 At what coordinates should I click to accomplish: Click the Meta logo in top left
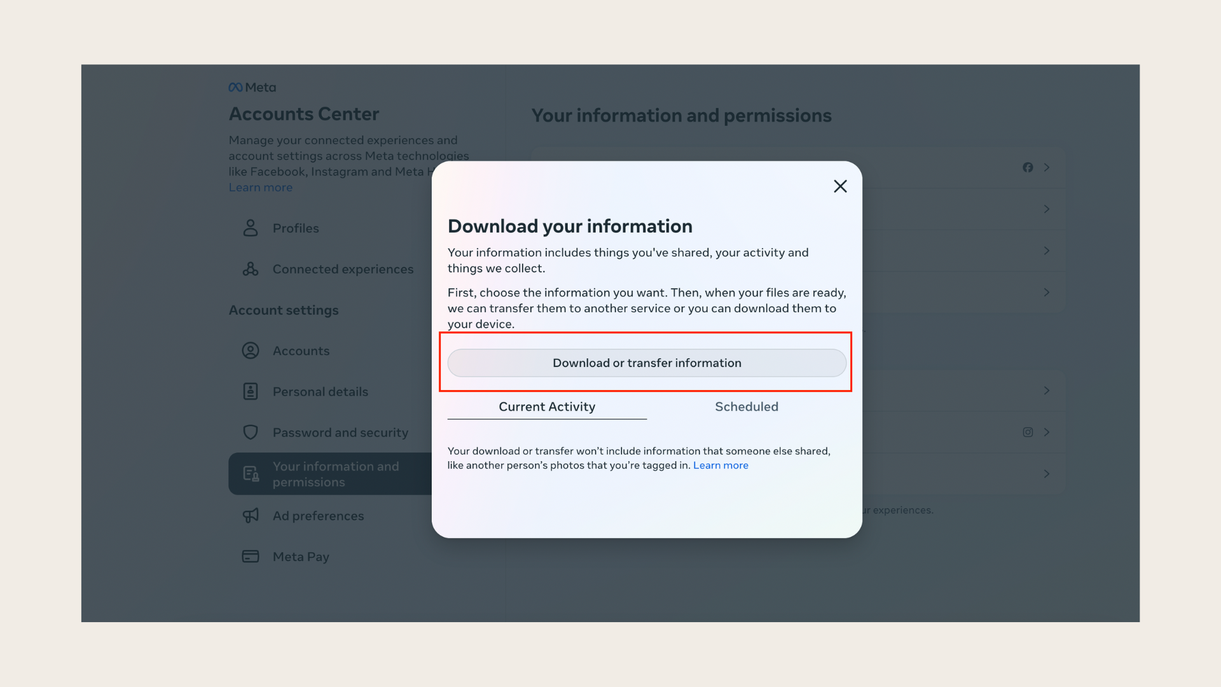click(252, 87)
